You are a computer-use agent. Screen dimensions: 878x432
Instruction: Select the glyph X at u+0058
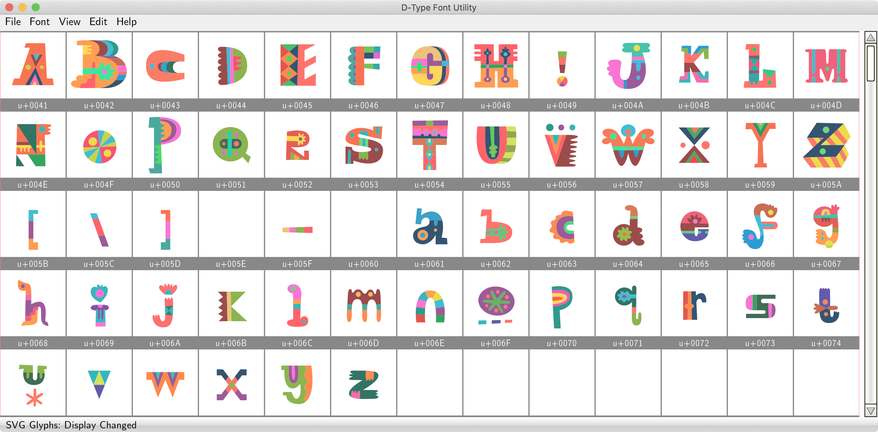click(694, 145)
